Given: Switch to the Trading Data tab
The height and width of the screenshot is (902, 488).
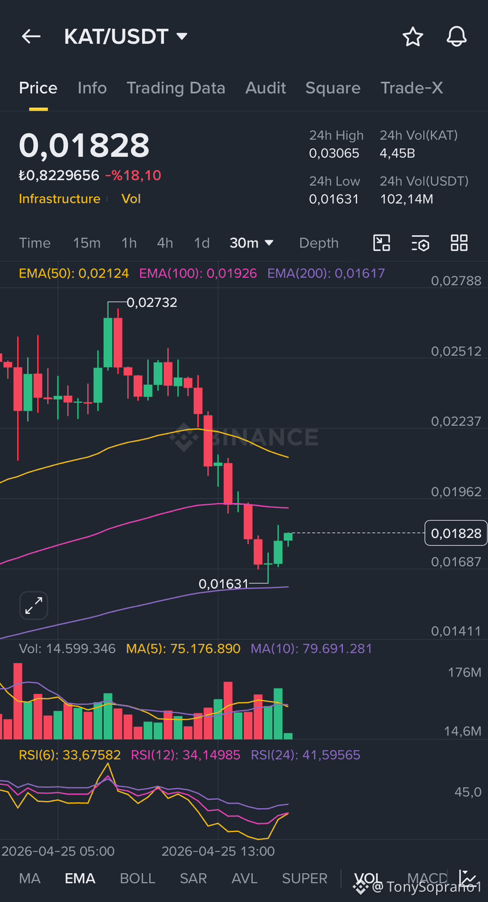Looking at the screenshot, I should pos(176,88).
